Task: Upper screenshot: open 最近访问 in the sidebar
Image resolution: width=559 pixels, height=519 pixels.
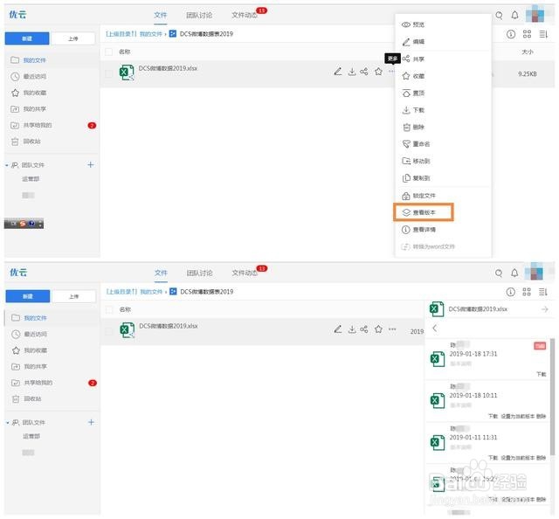Action: point(35,76)
